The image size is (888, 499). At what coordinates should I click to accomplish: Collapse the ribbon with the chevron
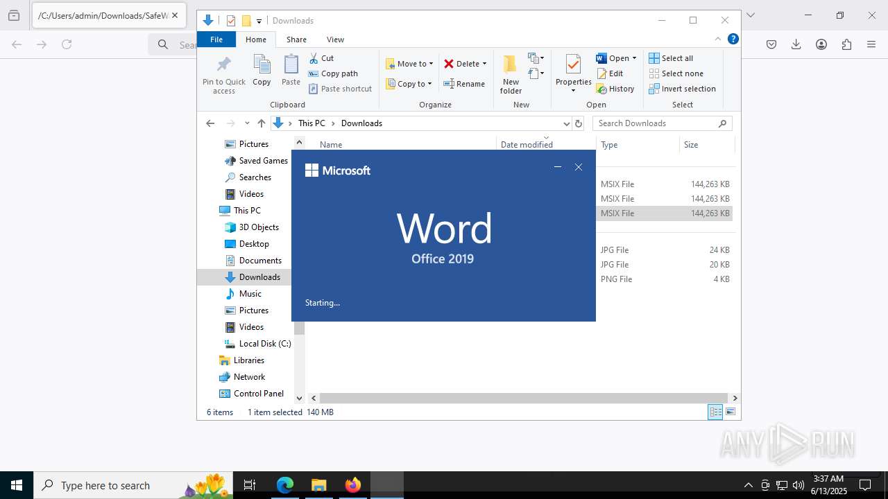tap(718, 40)
